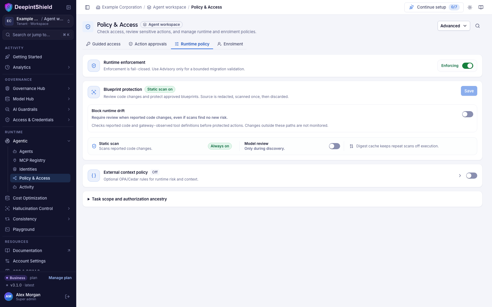Switch to the Enrolment tab
Image resolution: width=492 pixels, height=307 pixels.
coord(230,44)
